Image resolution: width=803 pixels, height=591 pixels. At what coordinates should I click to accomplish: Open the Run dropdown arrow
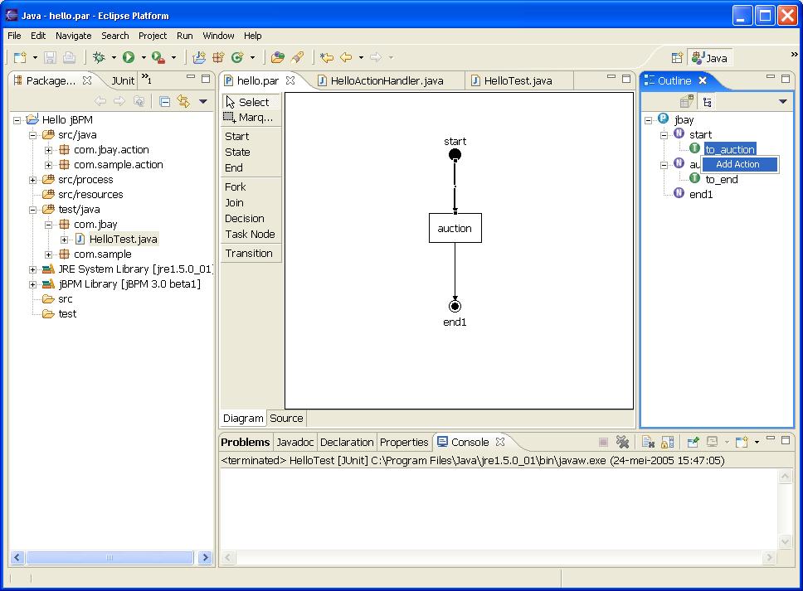(x=144, y=57)
